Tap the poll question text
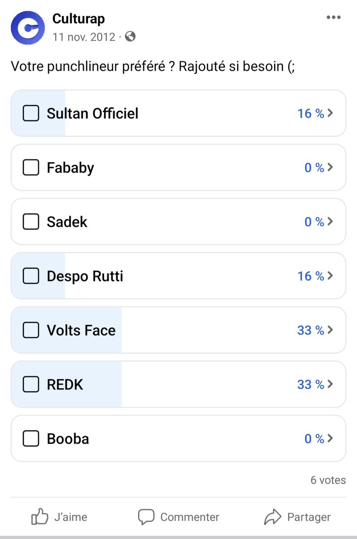This screenshot has height=539, width=357. [153, 67]
